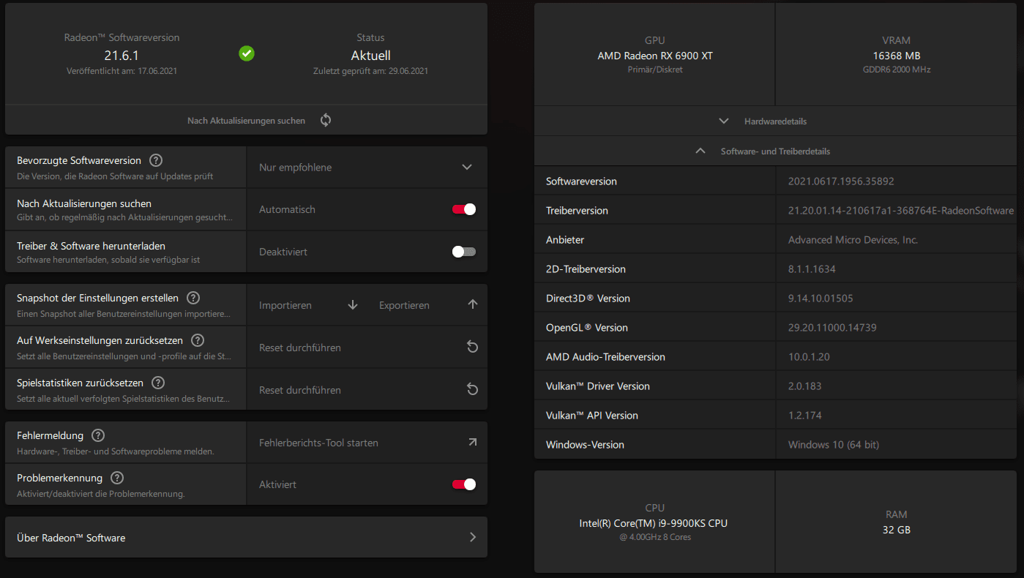The width and height of the screenshot is (1024, 578).
Task: Click Direct3D Version value 9.14.10.01505
Action: tap(821, 299)
